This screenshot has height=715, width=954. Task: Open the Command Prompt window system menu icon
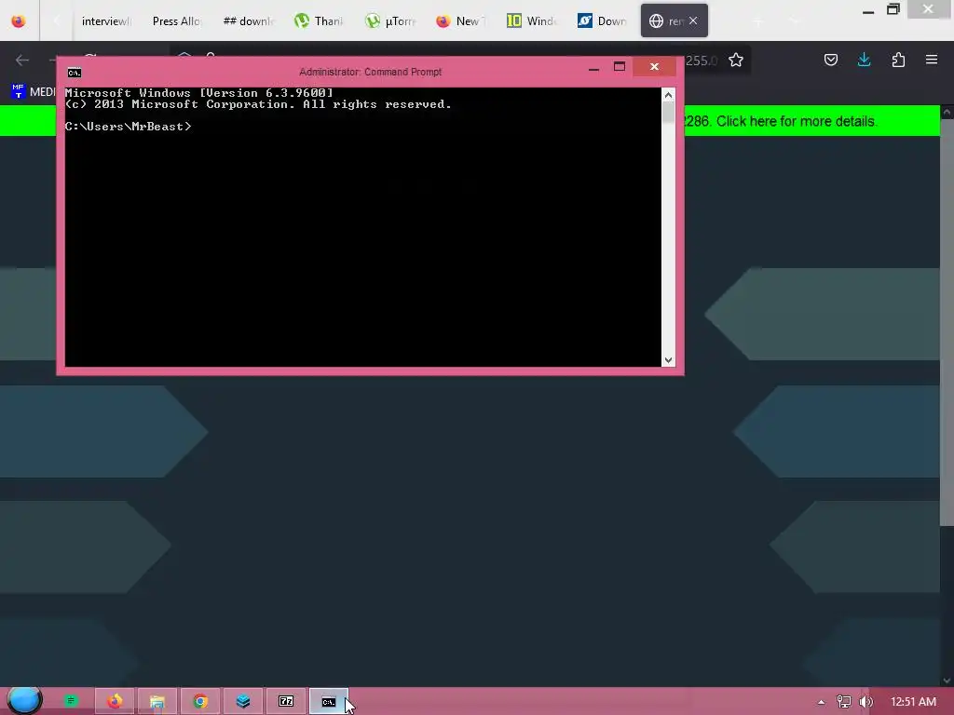(x=75, y=73)
